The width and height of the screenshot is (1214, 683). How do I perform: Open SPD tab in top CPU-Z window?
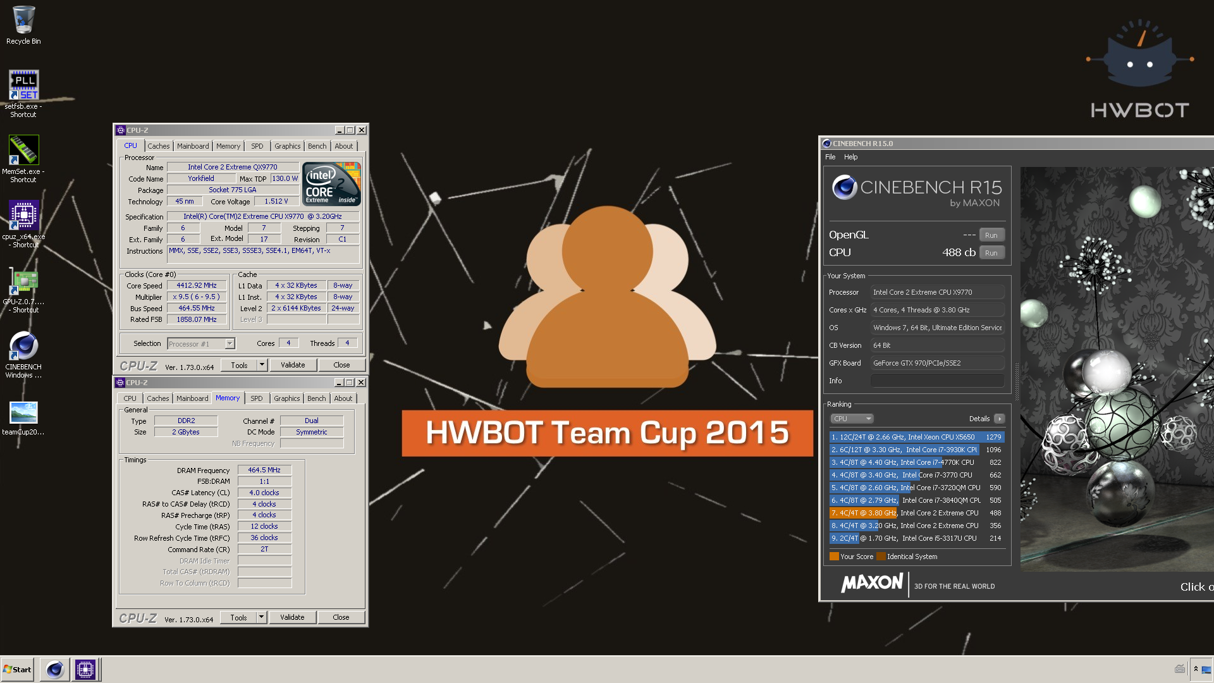[x=257, y=146]
